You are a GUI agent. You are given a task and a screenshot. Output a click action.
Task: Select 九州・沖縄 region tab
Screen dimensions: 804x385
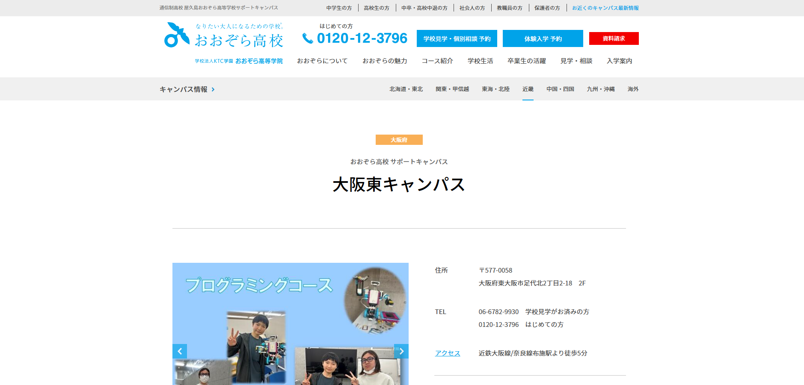pyautogui.click(x=601, y=89)
